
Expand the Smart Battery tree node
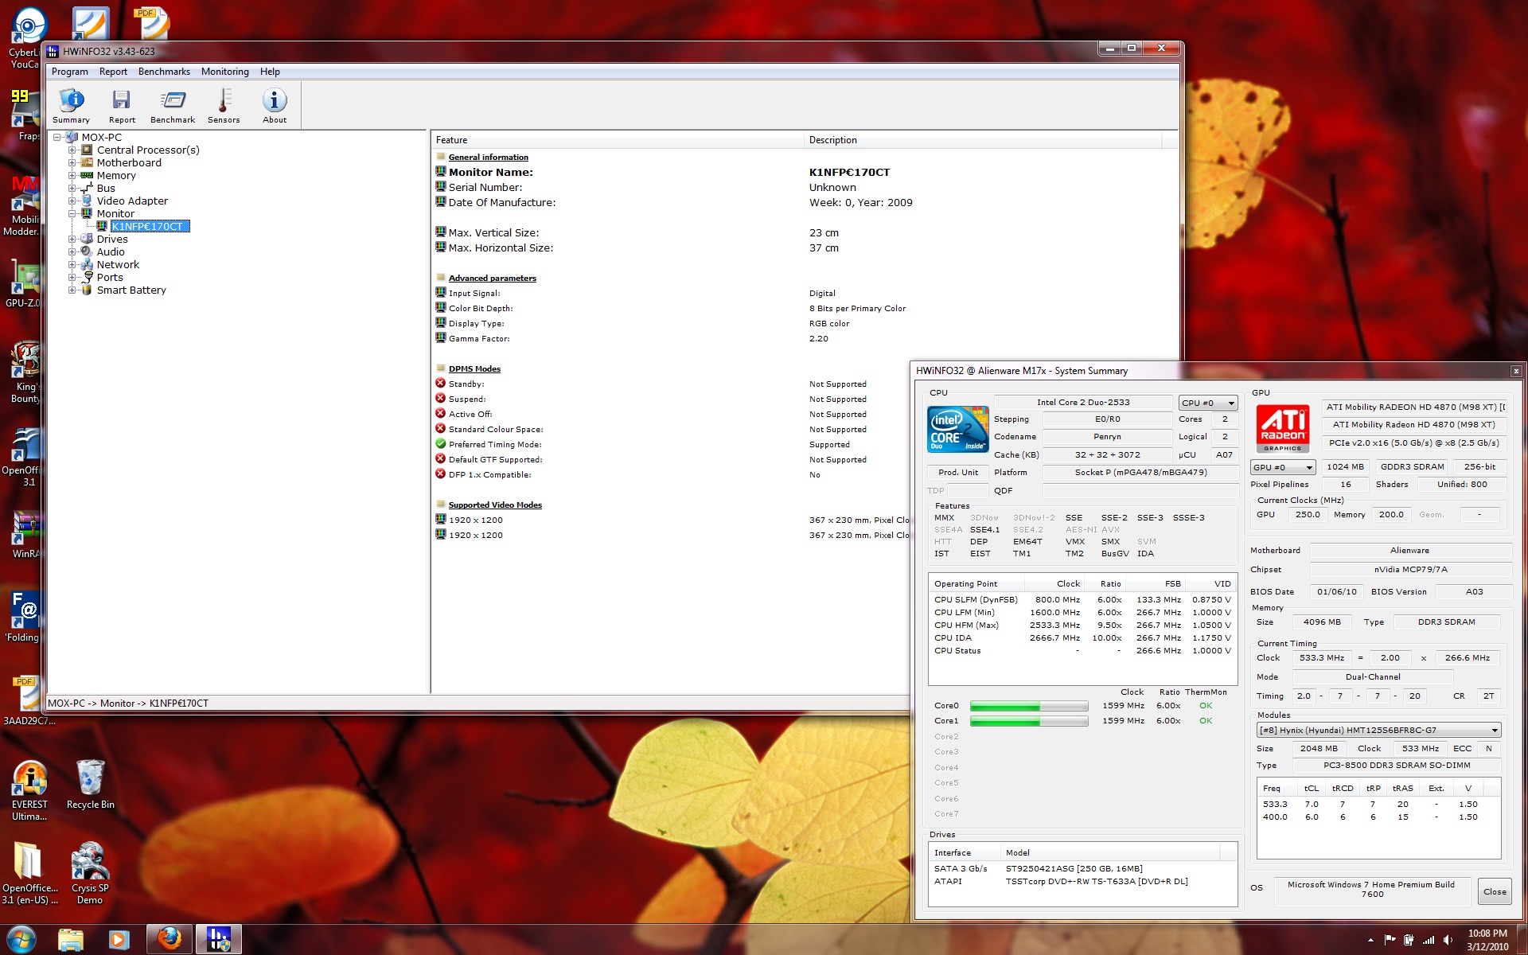[72, 290]
